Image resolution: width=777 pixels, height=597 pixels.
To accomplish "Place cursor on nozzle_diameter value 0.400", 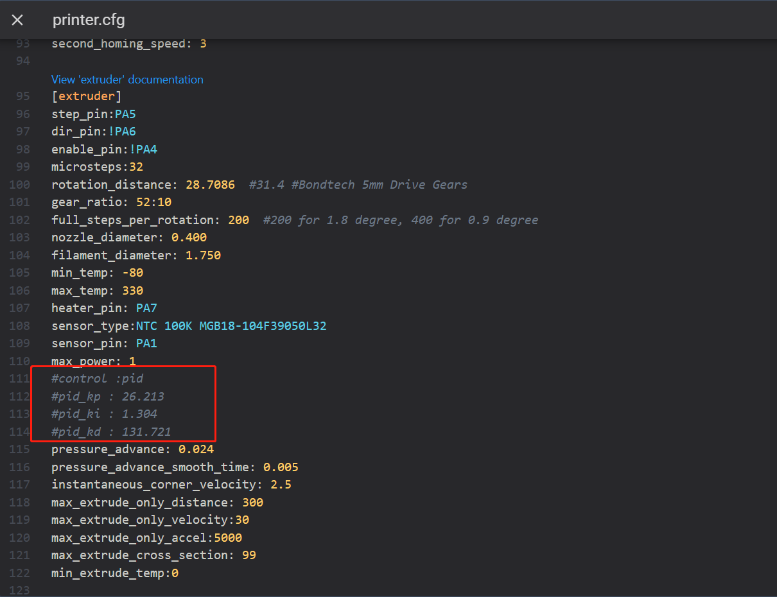I will click(189, 238).
